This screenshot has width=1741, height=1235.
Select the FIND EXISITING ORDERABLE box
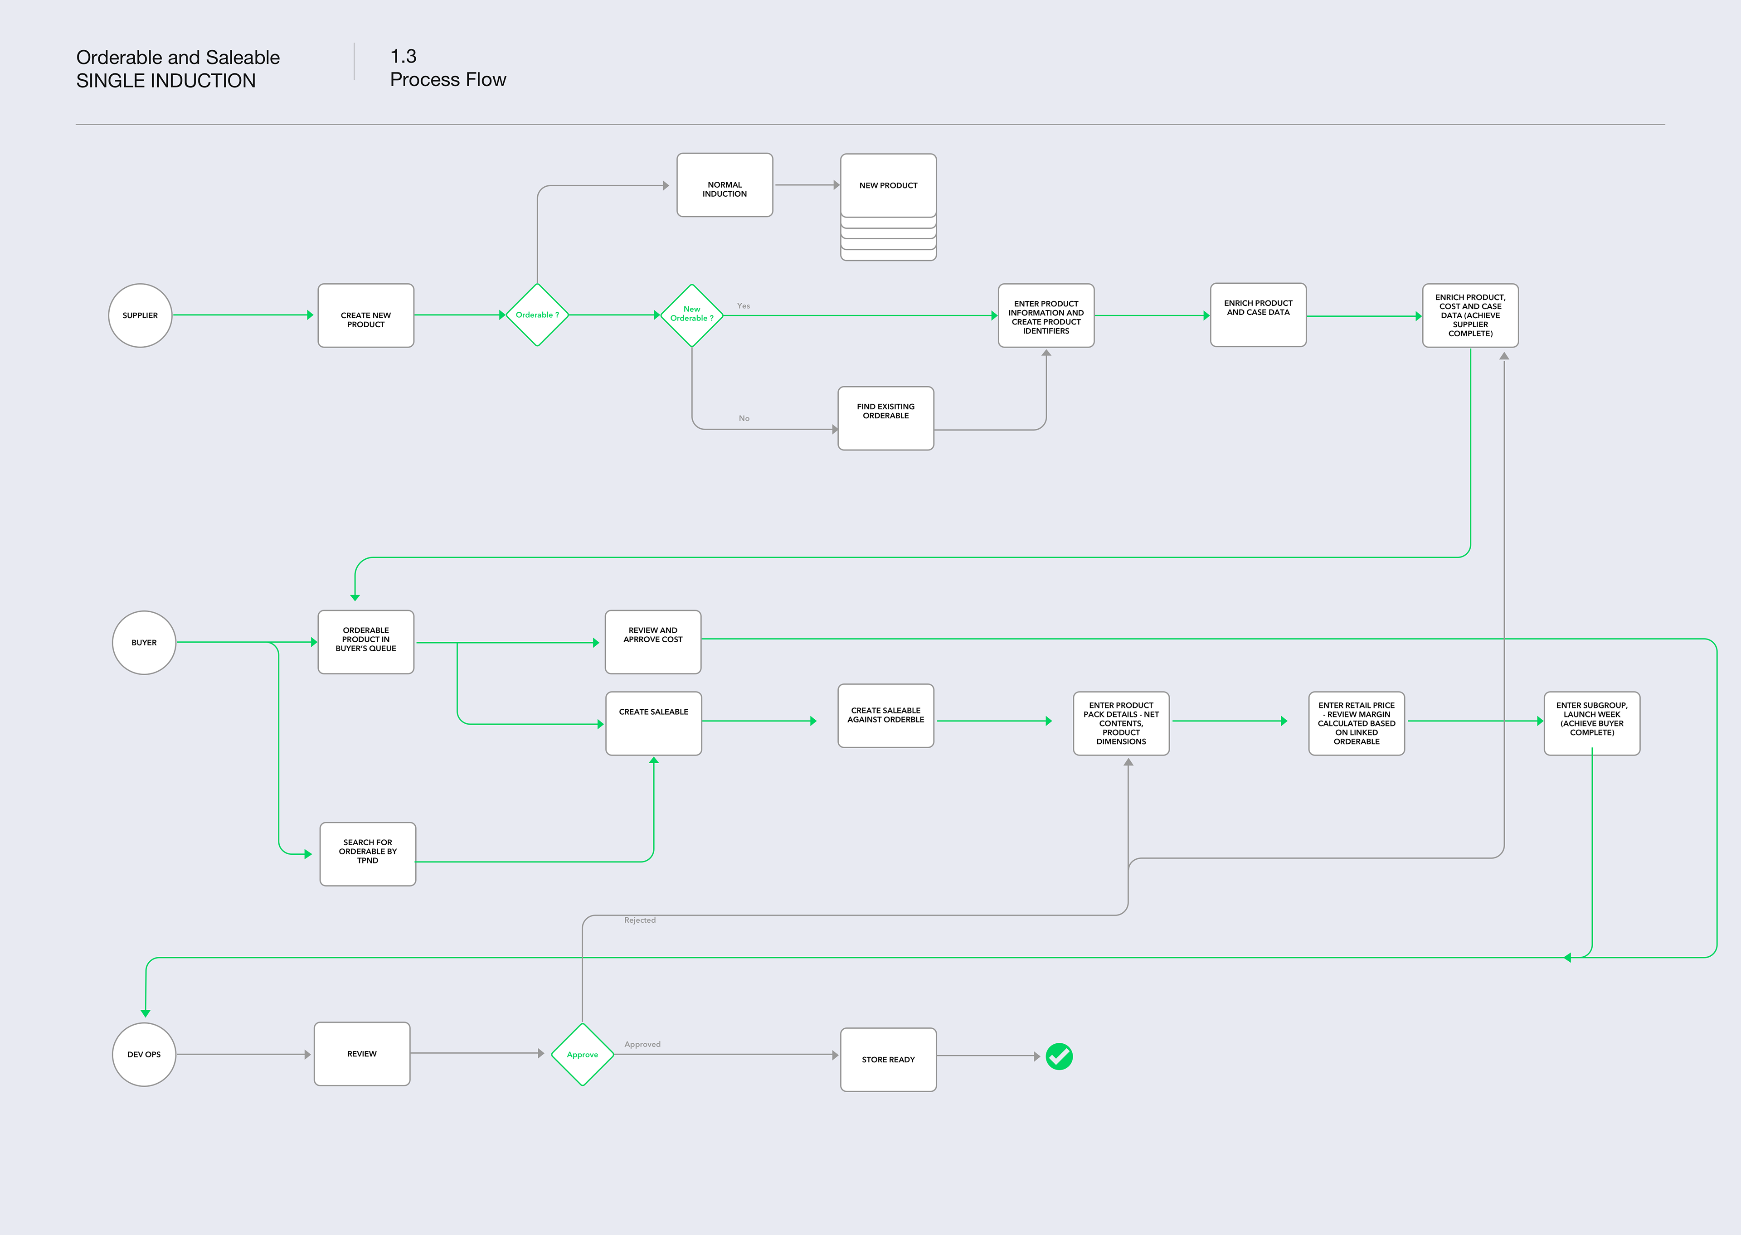pyautogui.click(x=885, y=418)
